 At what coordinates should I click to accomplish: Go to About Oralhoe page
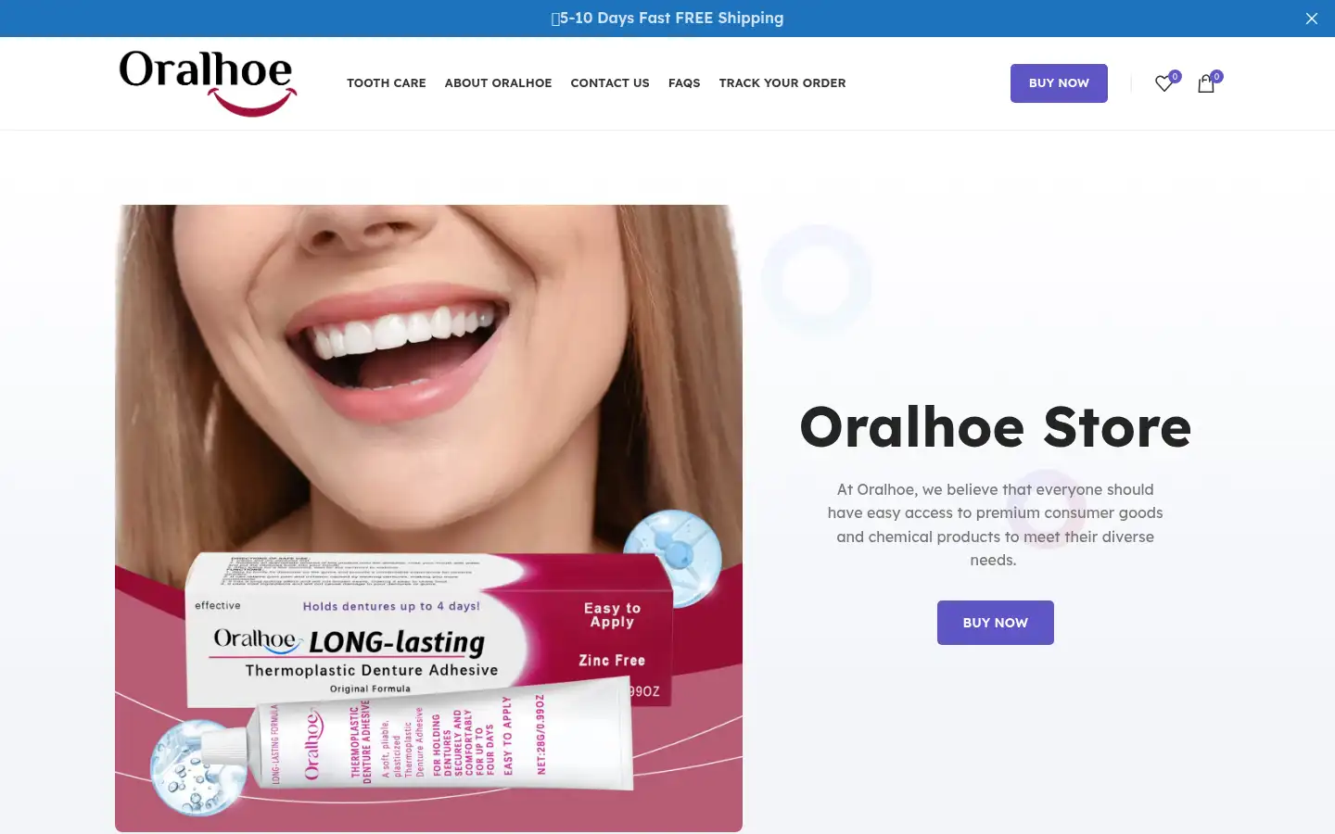498,83
